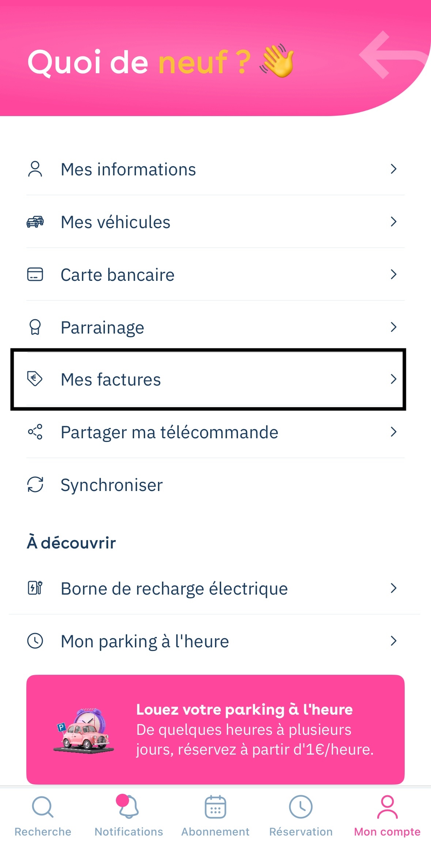The image size is (431, 852).
Task: Tap the euro tag invoices icon
Action: (35, 379)
